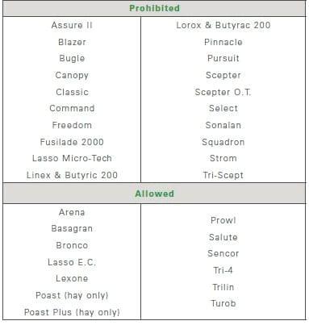The height and width of the screenshot is (325, 309).
Task: Click Lorox & Butyrac 200
Action: 223,25
